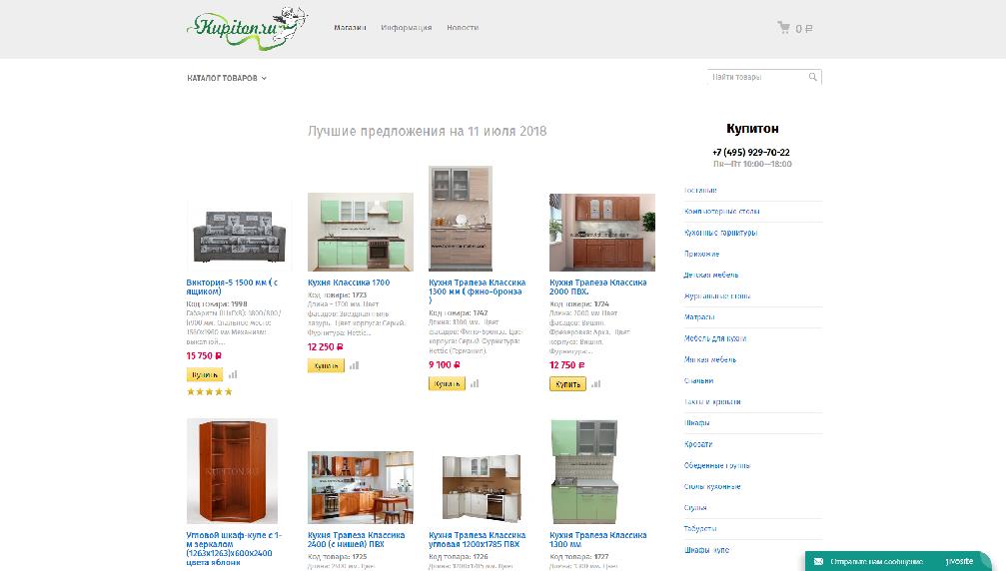
Task: Click envelope icon in message widget
Action: [x=819, y=562]
